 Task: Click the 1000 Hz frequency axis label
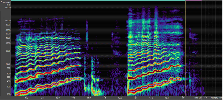8,64
